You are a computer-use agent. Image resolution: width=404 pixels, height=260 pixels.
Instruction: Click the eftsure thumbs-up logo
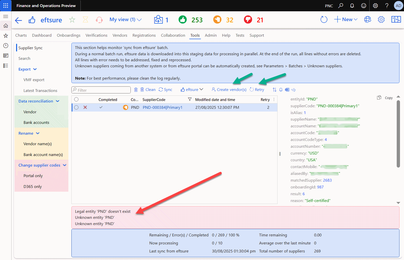point(32,20)
